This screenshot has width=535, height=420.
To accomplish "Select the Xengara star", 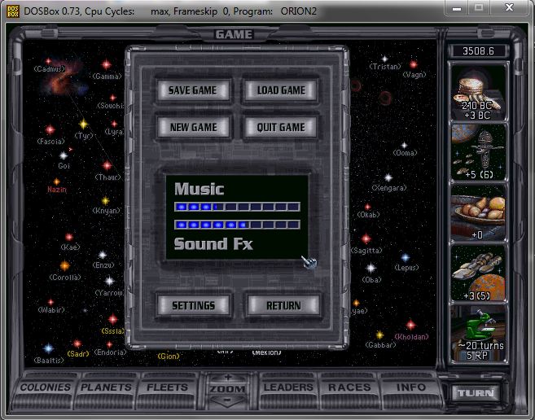I will [388, 177].
